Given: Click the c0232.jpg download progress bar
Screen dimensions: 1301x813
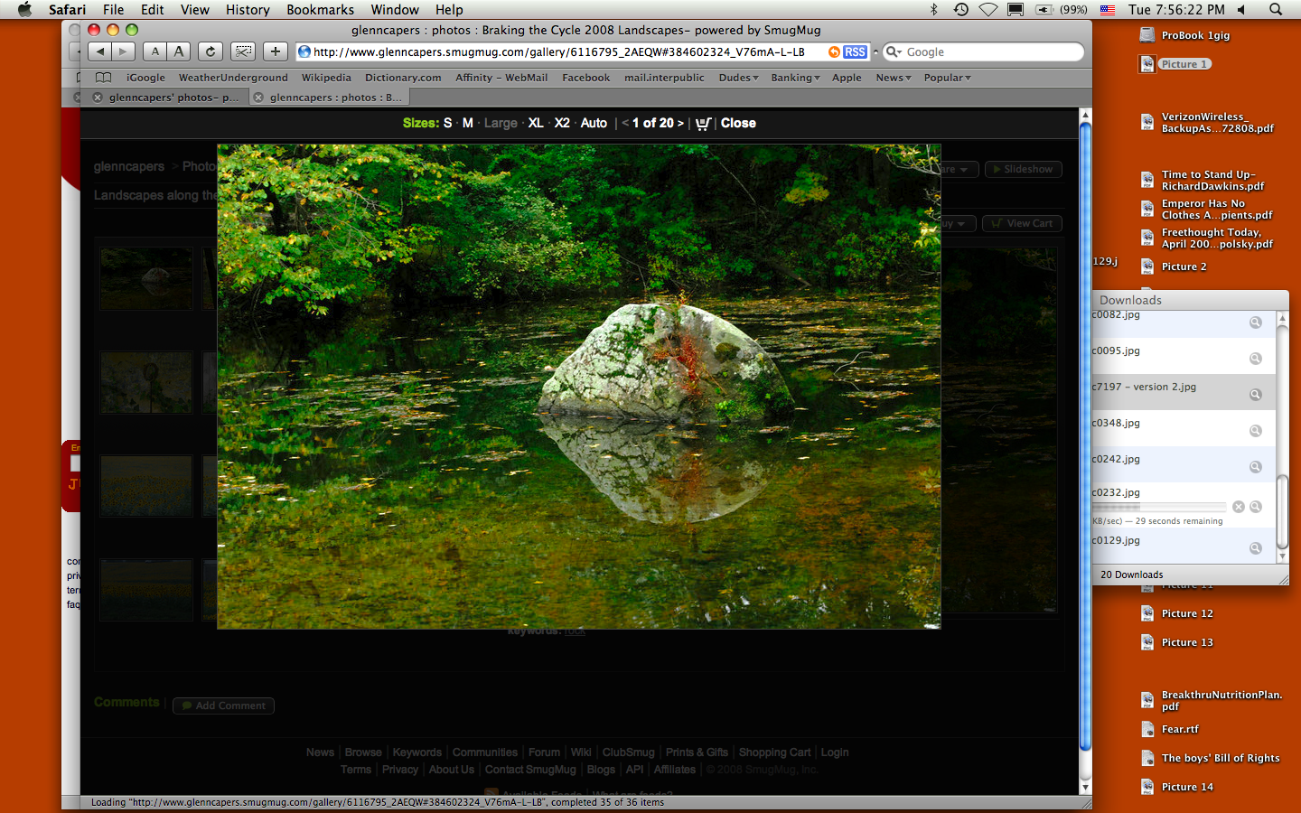Looking at the screenshot, I should pos(1159,507).
